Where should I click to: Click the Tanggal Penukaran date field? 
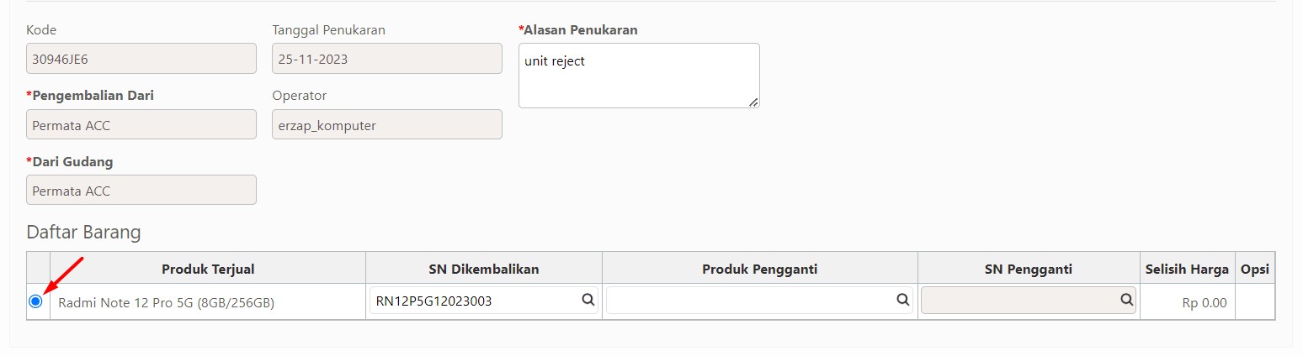(x=387, y=59)
